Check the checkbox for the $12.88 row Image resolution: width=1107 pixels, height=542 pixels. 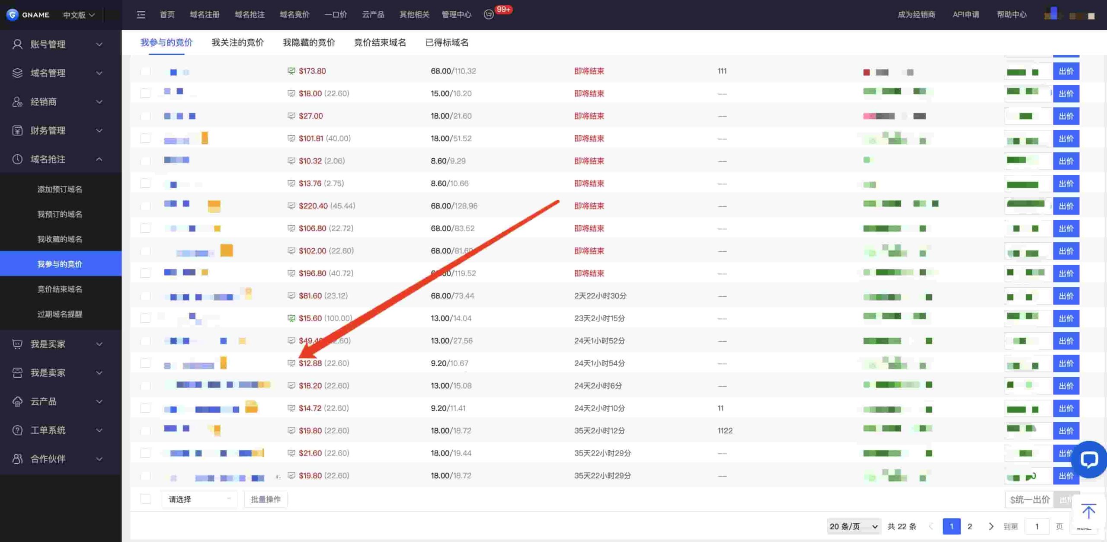(x=145, y=363)
